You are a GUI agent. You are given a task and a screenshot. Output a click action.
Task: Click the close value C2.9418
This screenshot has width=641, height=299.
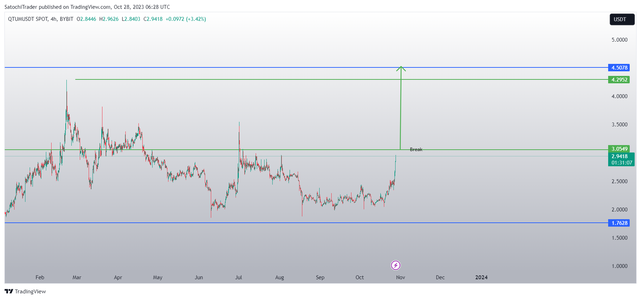click(153, 19)
